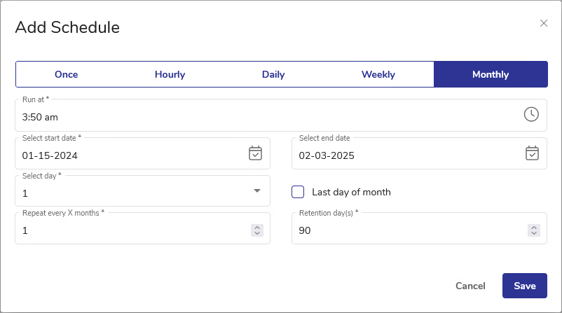The height and width of the screenshot is (313, 562).
Task: Choose the Weekly schedule tab
Action: [x=378, y=74]
